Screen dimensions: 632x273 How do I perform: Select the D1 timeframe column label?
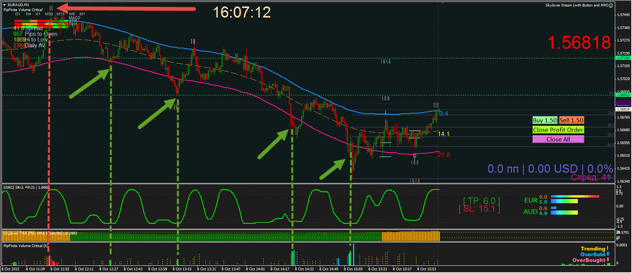click(18, 14)
